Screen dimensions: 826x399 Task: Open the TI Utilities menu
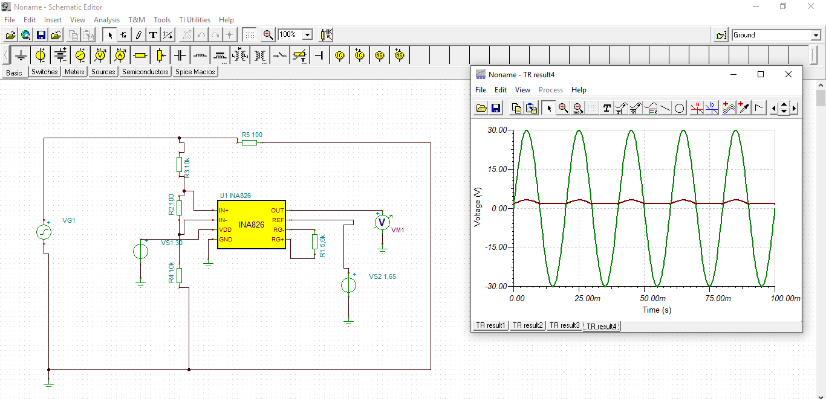(195, 20)
